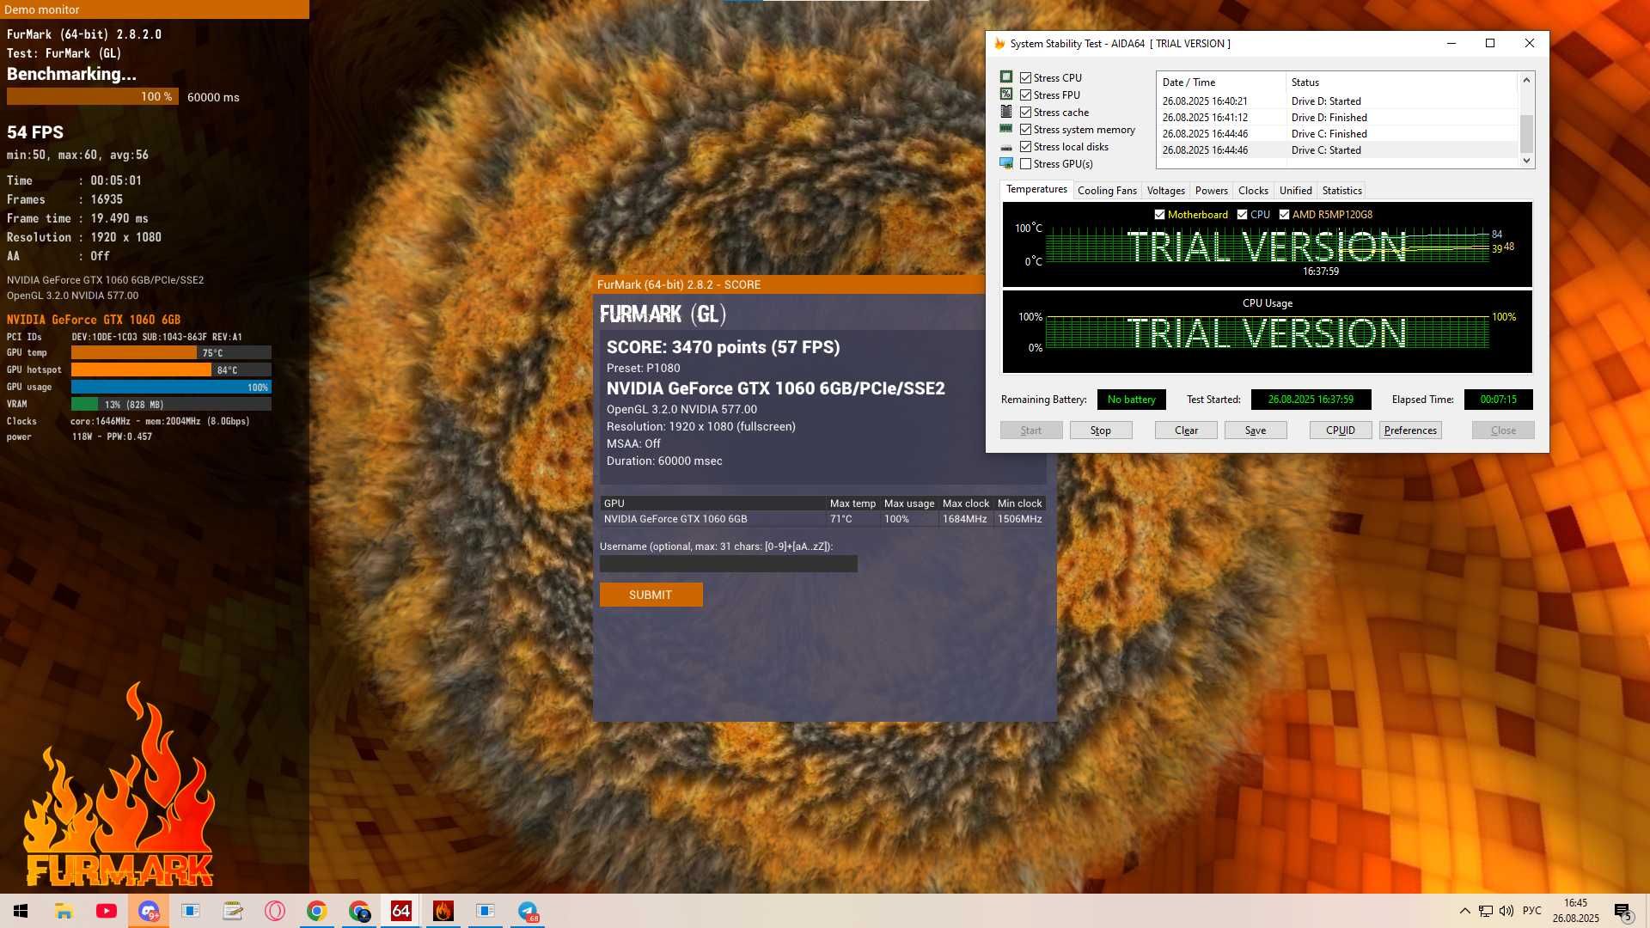Show hidden system tray icons
The height and width of the screenshot is (928, 1650).
click(1464, 911)
